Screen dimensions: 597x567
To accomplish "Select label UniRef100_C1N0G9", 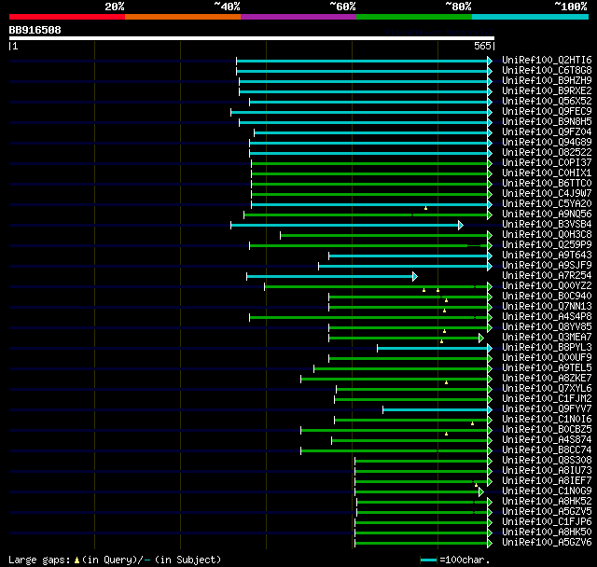I will [547, 491].
